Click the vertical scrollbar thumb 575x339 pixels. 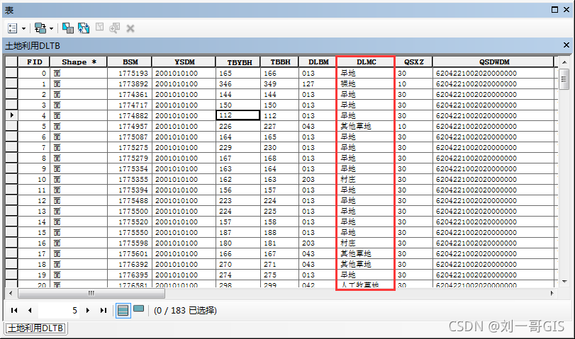[x=564, y=79]
